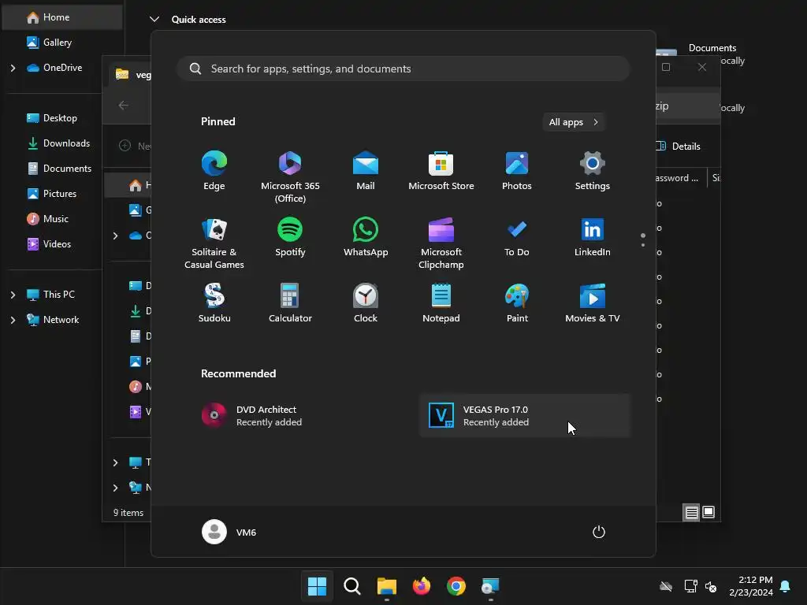Click the back arrow in Explorer window

pyautogui.click(x=124, y=106)
